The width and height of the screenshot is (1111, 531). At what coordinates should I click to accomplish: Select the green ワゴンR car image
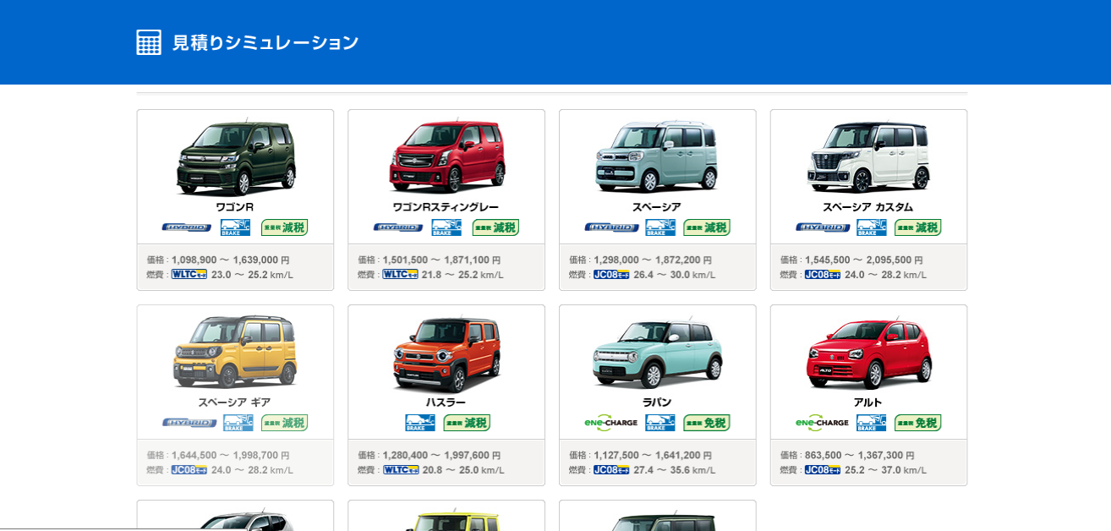pyautogui.click(x=236, y=158)
